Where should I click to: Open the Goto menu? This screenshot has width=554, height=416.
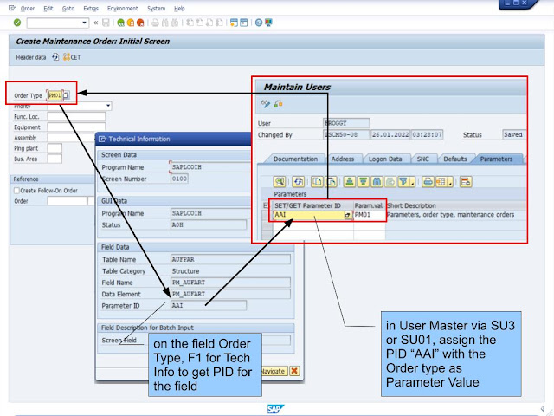(x=68, y=8)
